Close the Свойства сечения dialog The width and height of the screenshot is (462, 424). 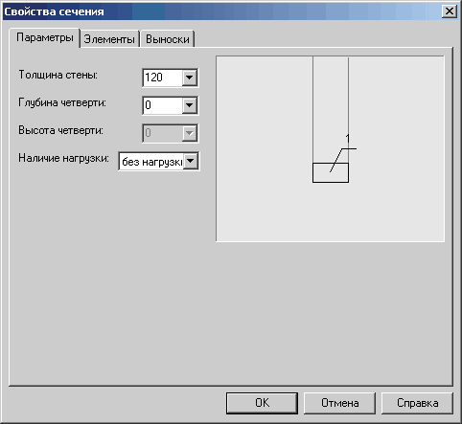pyautogui.click(x=450, y=11)
